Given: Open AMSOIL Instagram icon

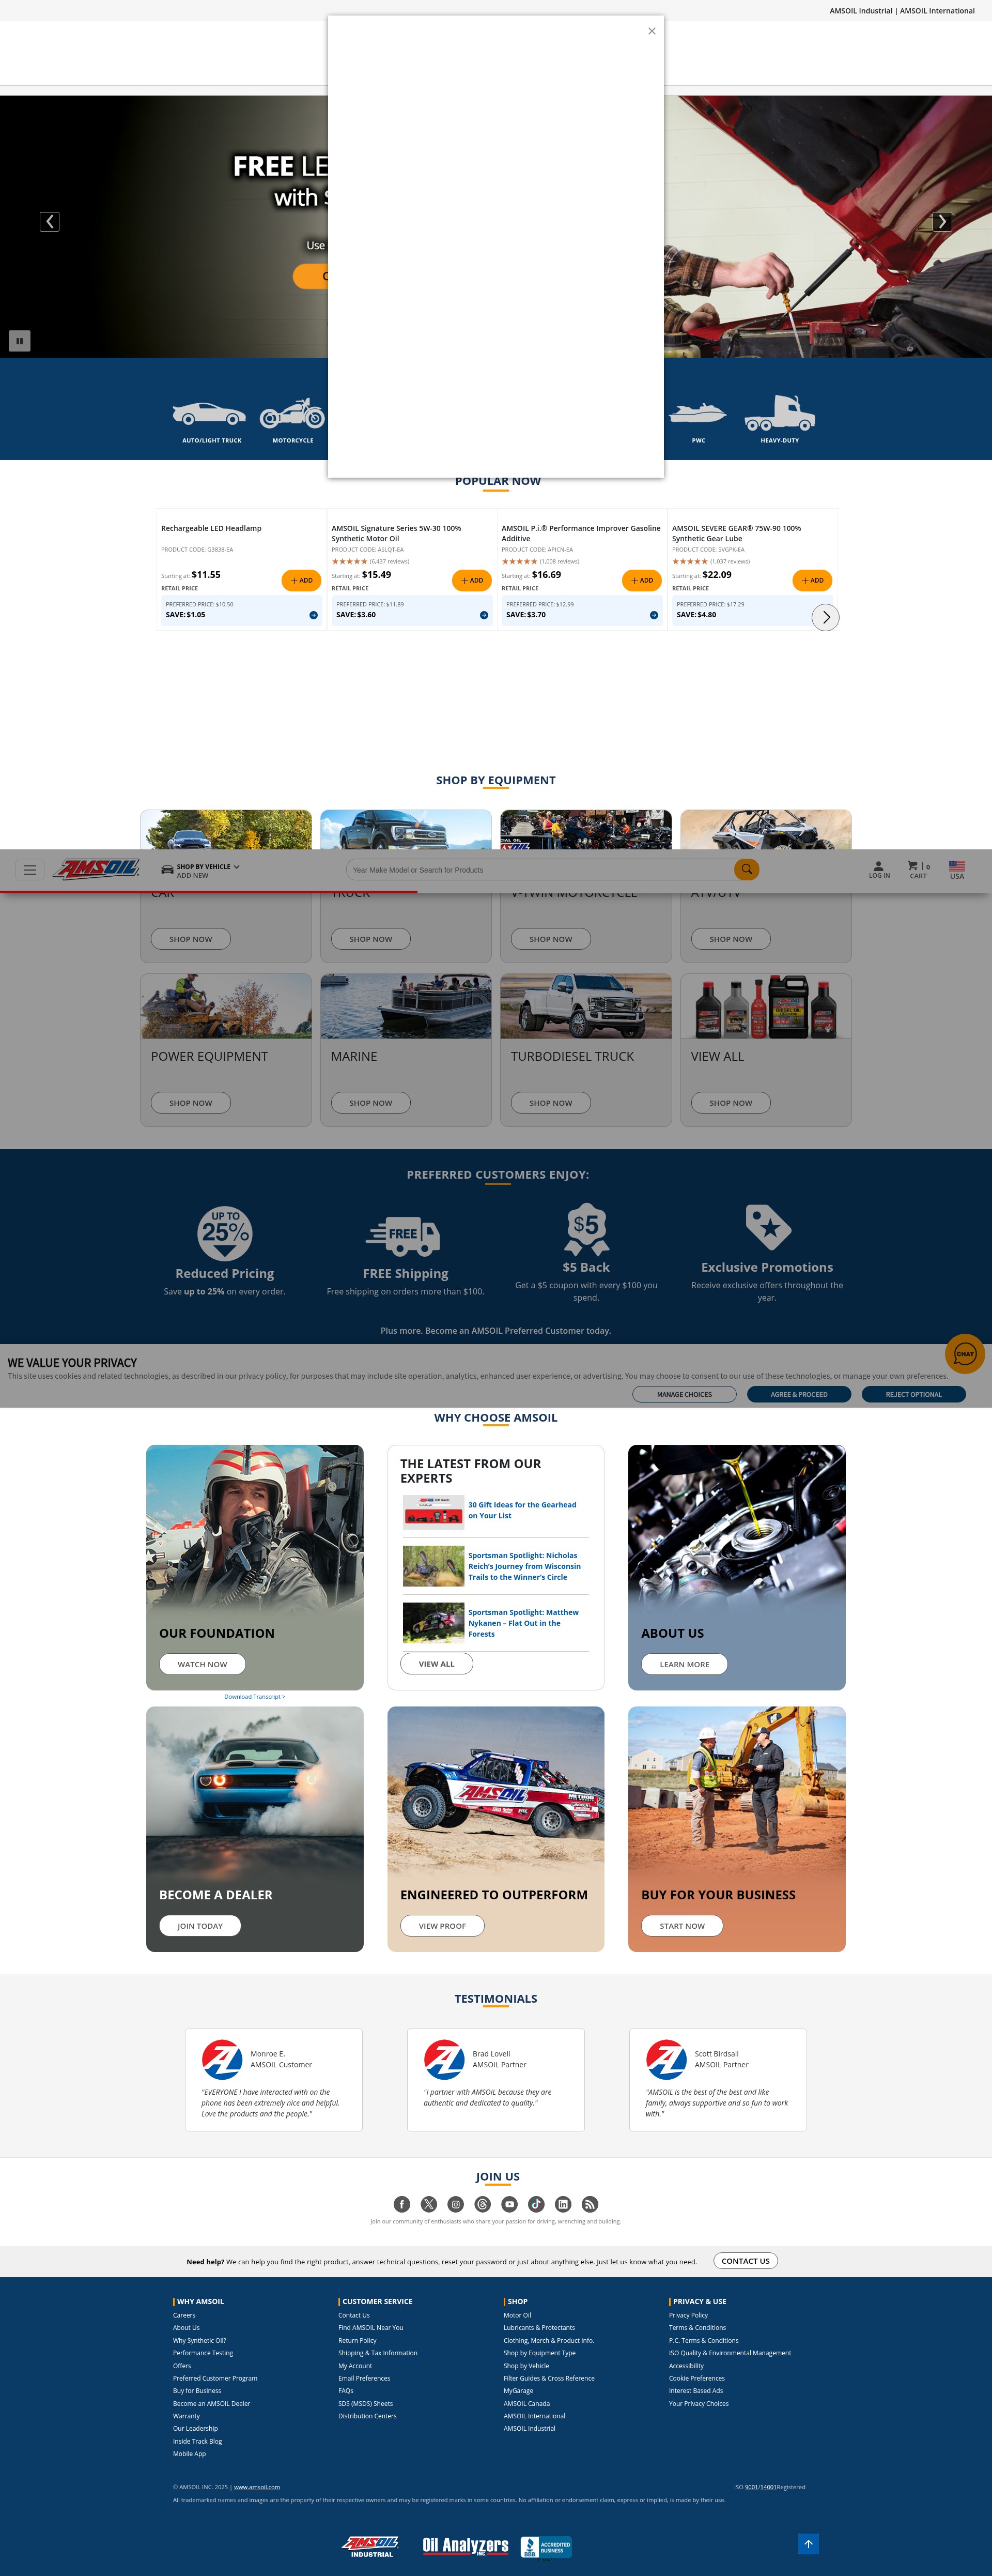Looking at the screenshot, I should pos(456,2204).
